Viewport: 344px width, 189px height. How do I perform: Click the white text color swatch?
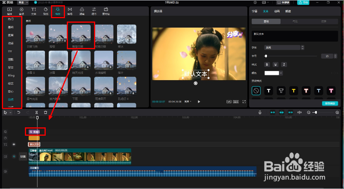(272, 73)
